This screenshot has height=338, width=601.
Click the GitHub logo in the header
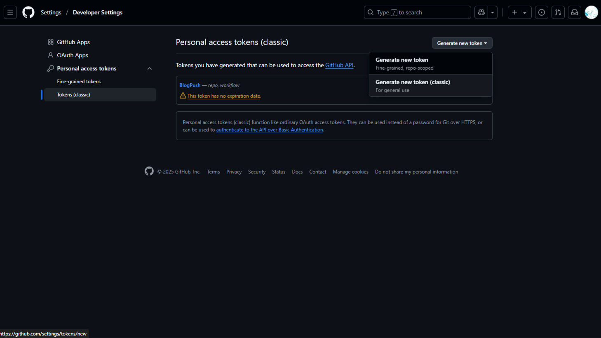coord(28,12)
